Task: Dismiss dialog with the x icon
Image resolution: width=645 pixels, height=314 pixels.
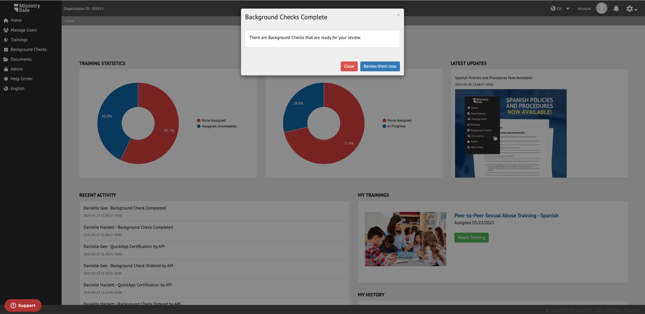Action: tap(398, 15)
